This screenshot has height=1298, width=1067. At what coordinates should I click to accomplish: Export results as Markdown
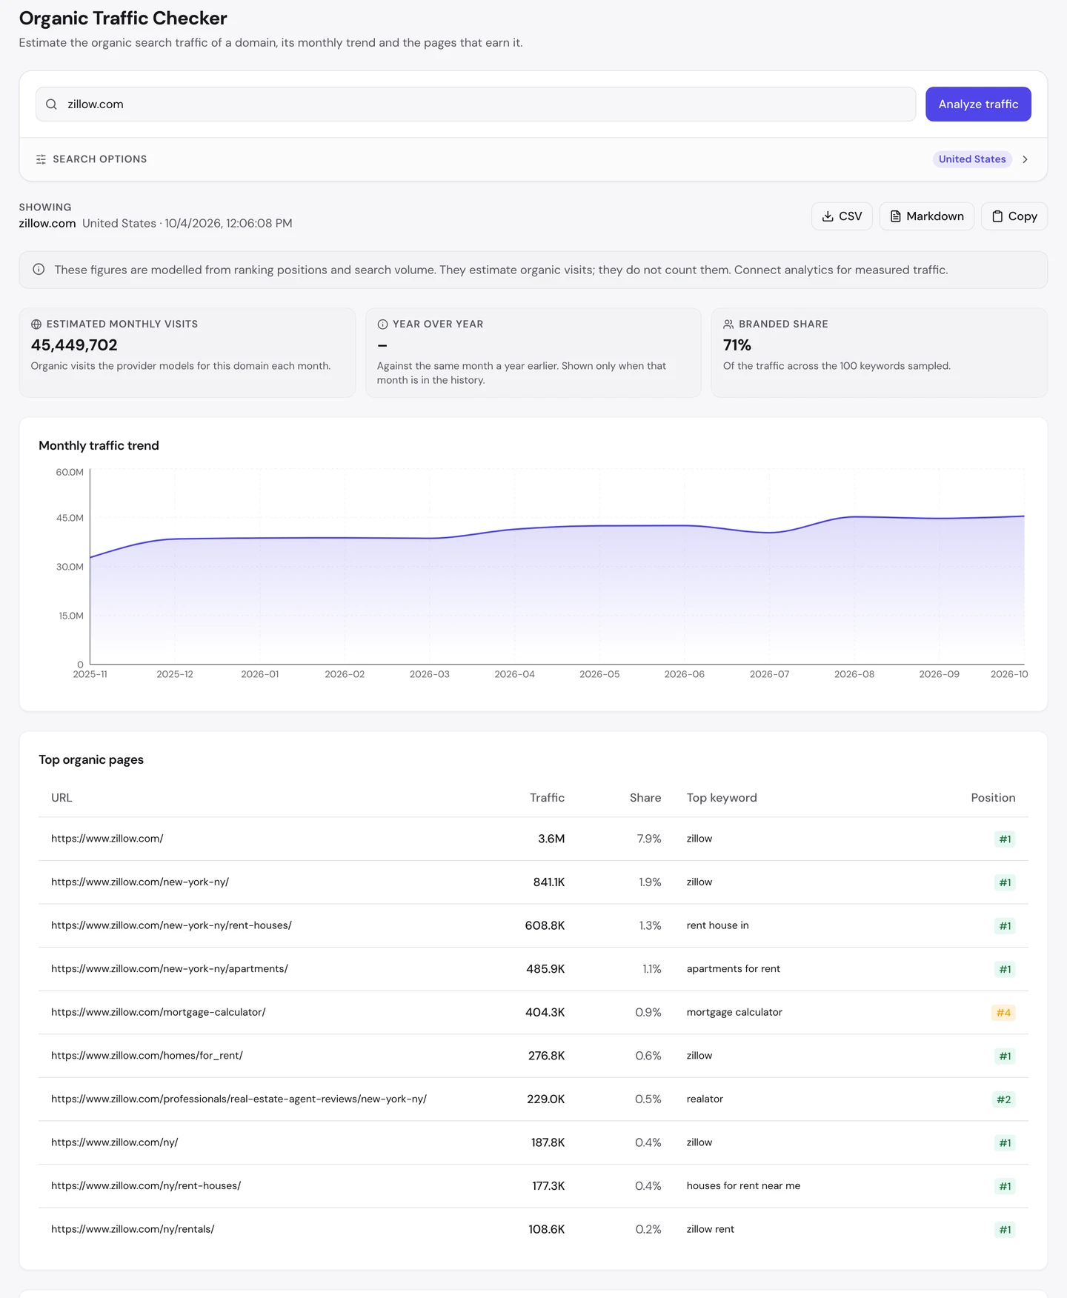(x=926, y=216)
